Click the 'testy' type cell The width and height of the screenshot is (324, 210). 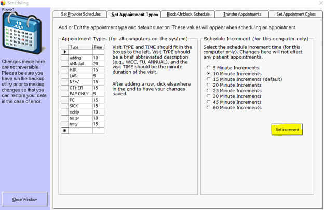point(80,124)
